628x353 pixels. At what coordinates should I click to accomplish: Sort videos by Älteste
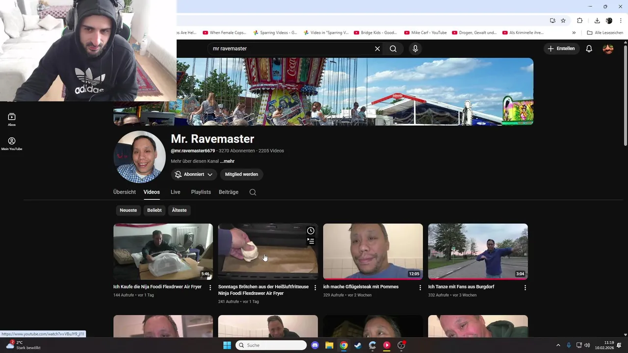179,210
